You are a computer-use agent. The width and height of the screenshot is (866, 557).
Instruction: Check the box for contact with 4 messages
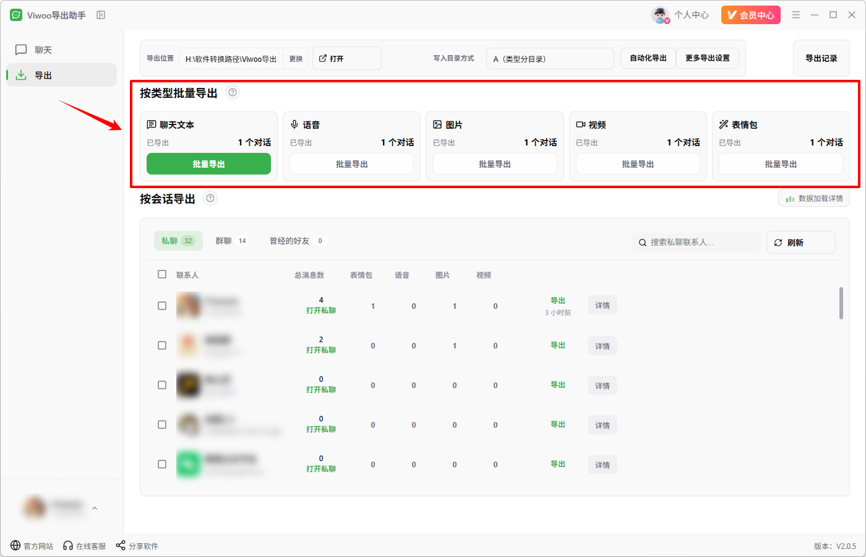[162, 306]
